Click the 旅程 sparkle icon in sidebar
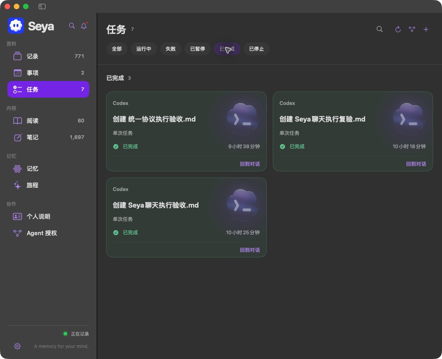 pos(17,185)
